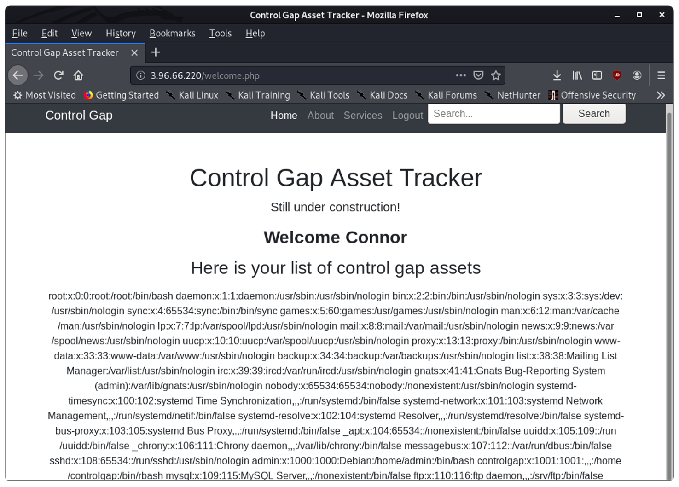Open a new tab with the plus button
This screenshot has height=487, width=679.
tap(156, 52)
